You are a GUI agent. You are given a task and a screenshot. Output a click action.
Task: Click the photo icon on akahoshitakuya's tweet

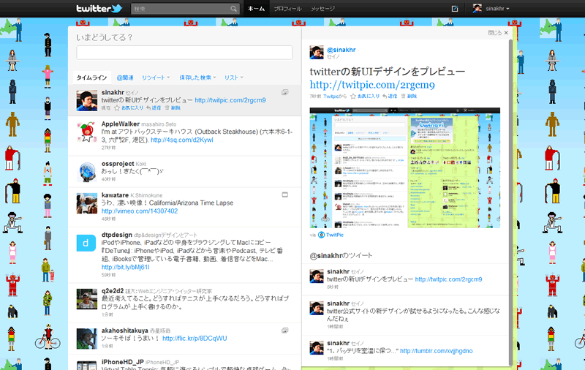pyautogui.click(x=285, y=330)
